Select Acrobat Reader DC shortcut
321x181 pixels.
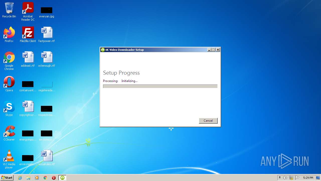(28, 12)
